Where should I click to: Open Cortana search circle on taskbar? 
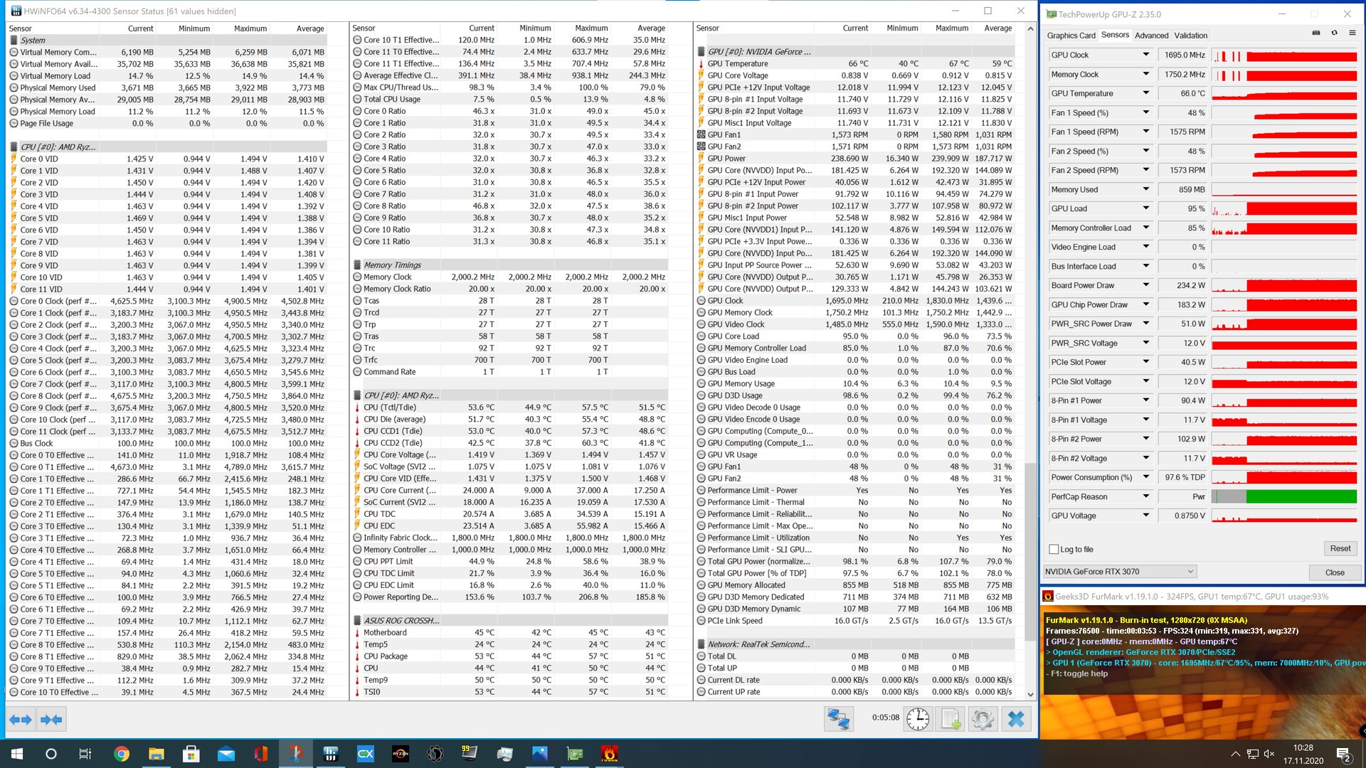click(x=51, y=754)
